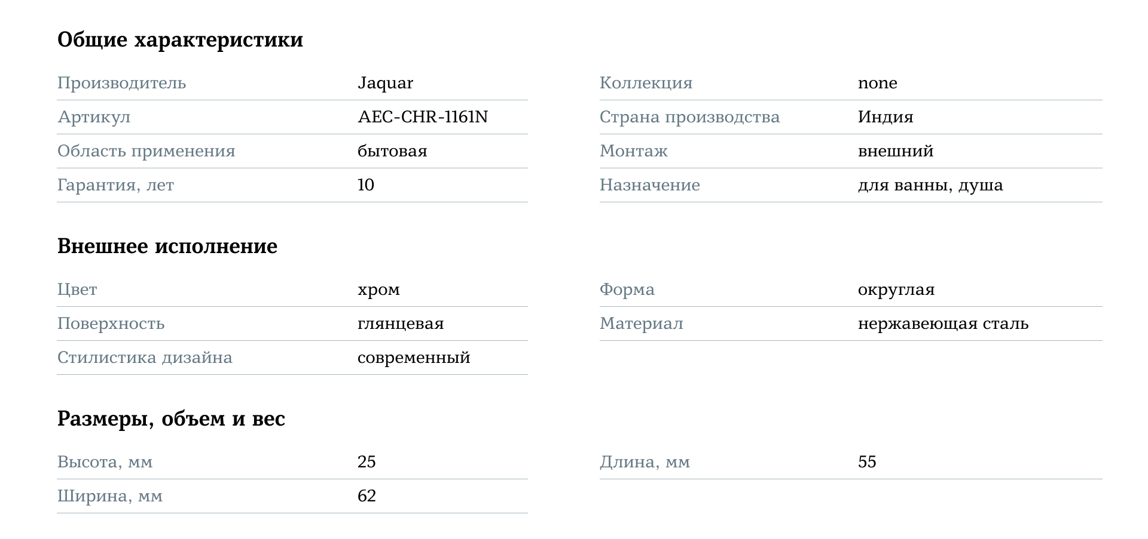Click the manufacturer value "Jaquar"

[x=385, y=83]
